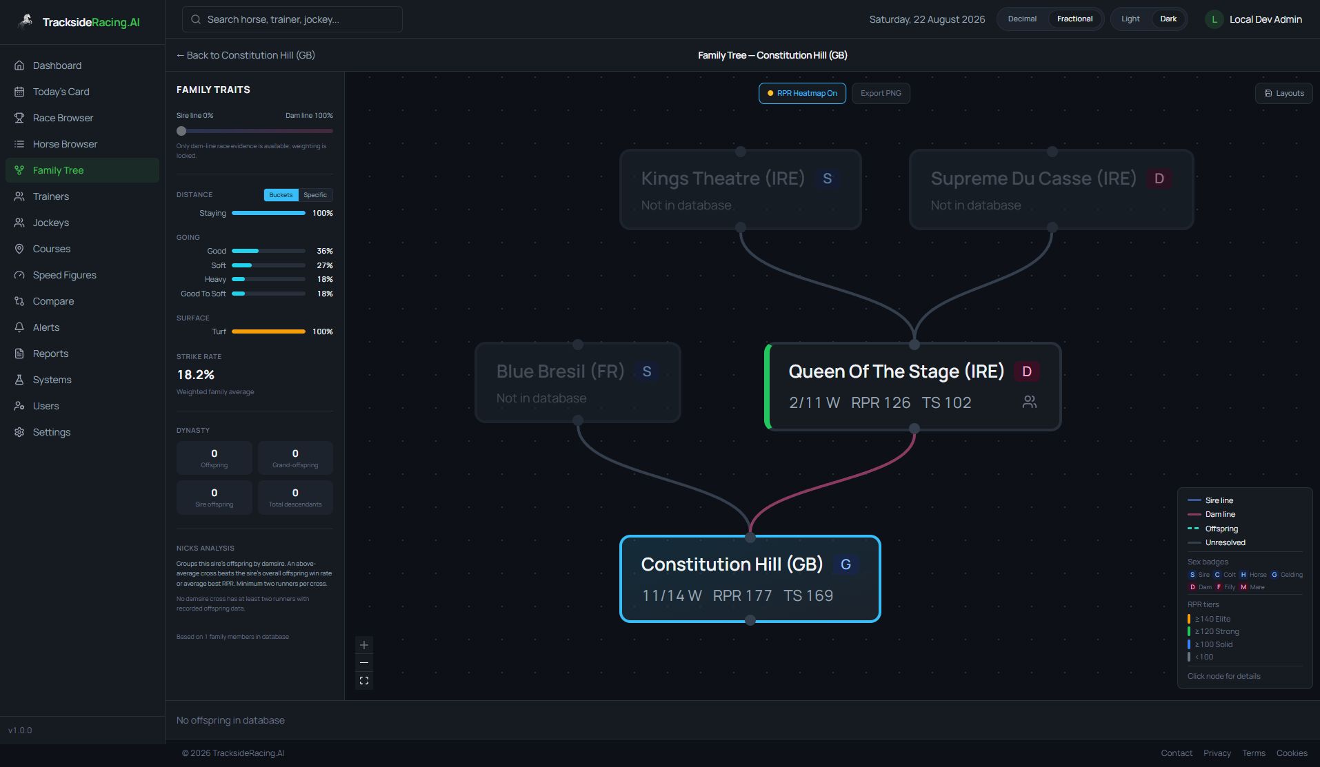Screen dimensions: 1320x767
Task: Open the Terms footer link
Action: [x=1254, y=753]
